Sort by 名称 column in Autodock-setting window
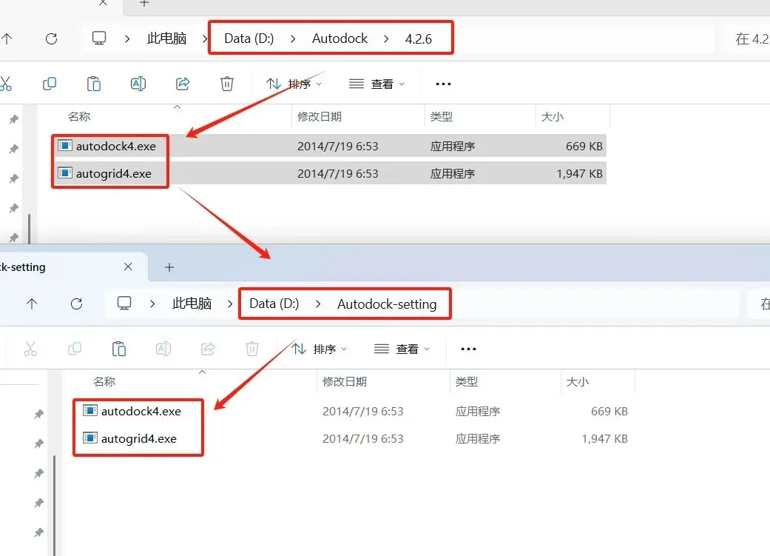 pyautogui.click(x=104, y=381)
